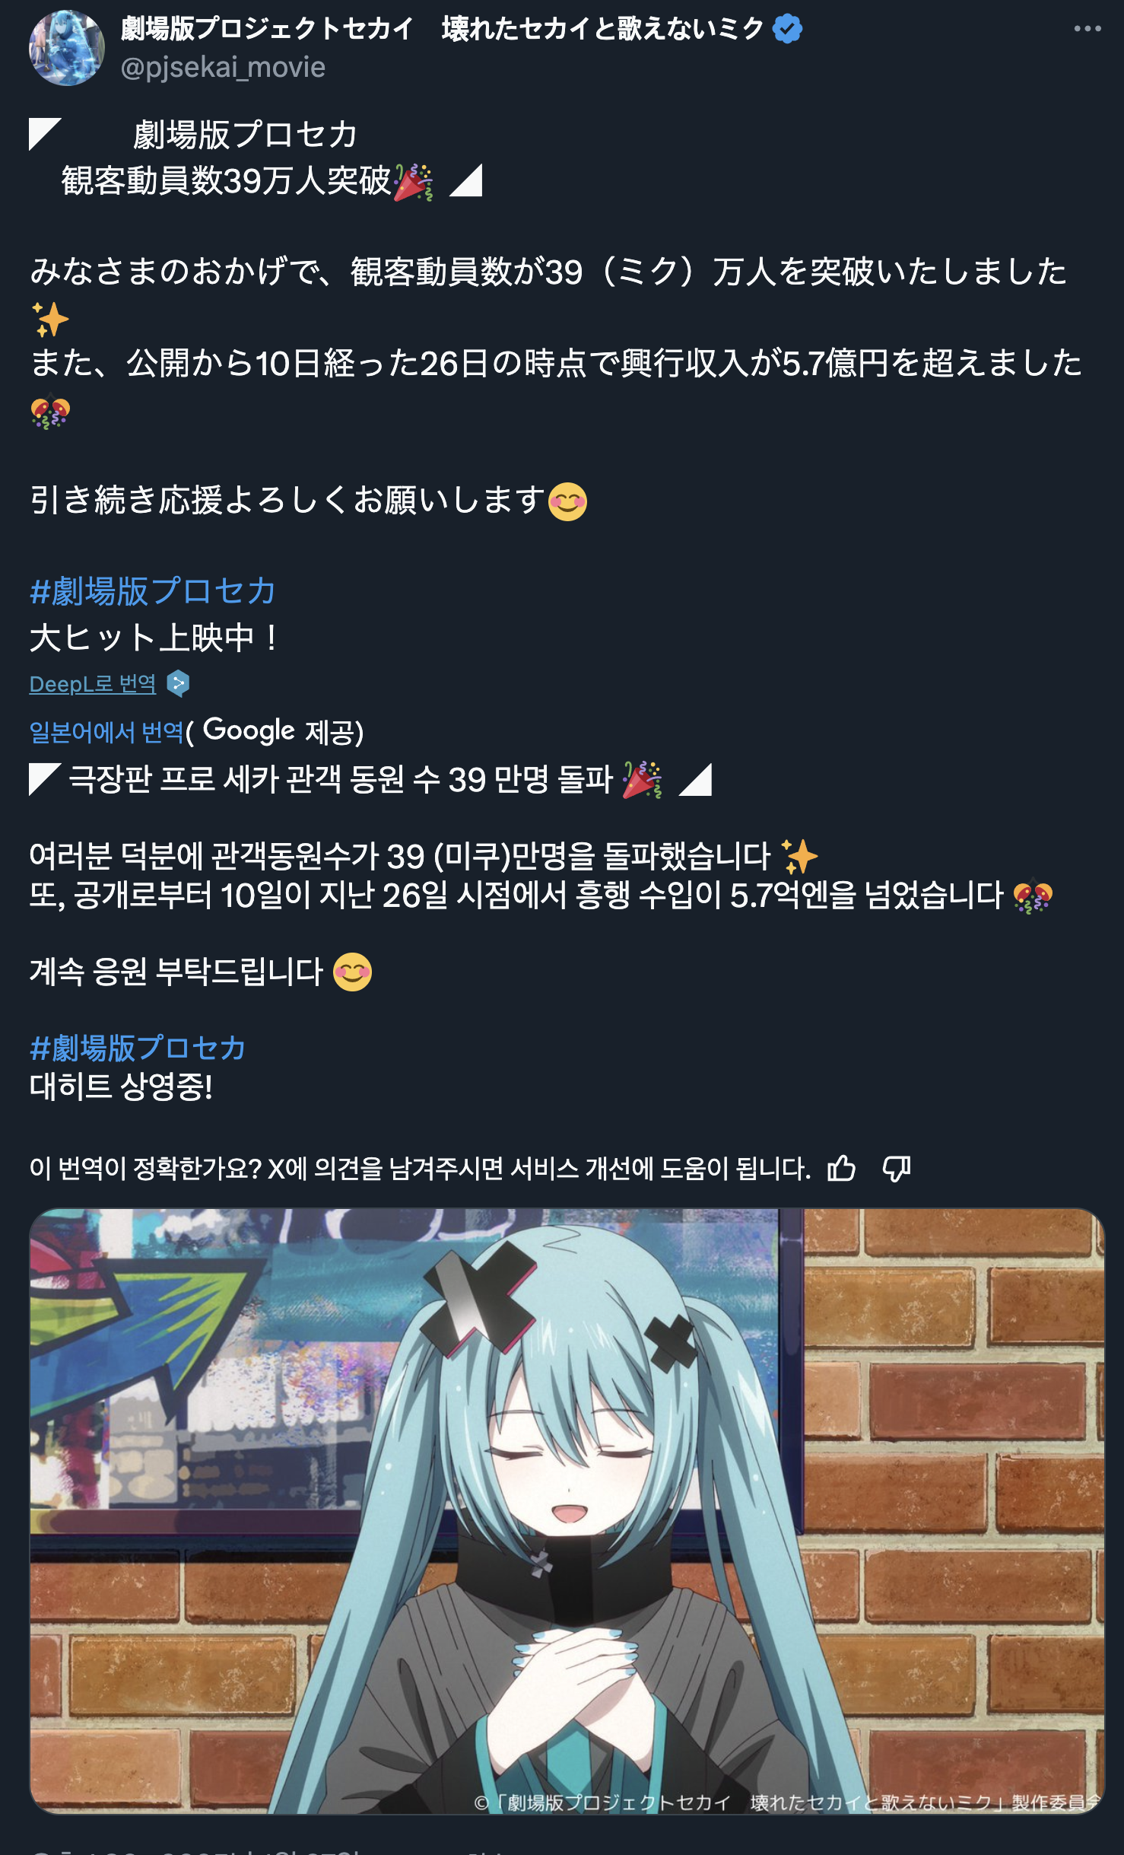Screen dimensions: 1124x1855
Task: Click the blue verified badge
Action: click(x=787, y=29)
